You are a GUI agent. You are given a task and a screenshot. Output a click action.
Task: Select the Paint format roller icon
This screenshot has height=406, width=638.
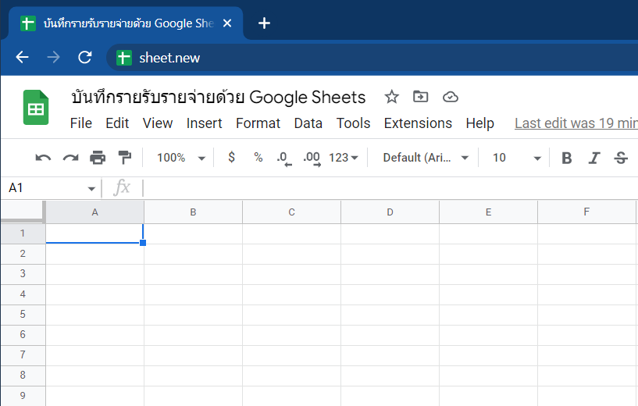[x=124, y=158]
